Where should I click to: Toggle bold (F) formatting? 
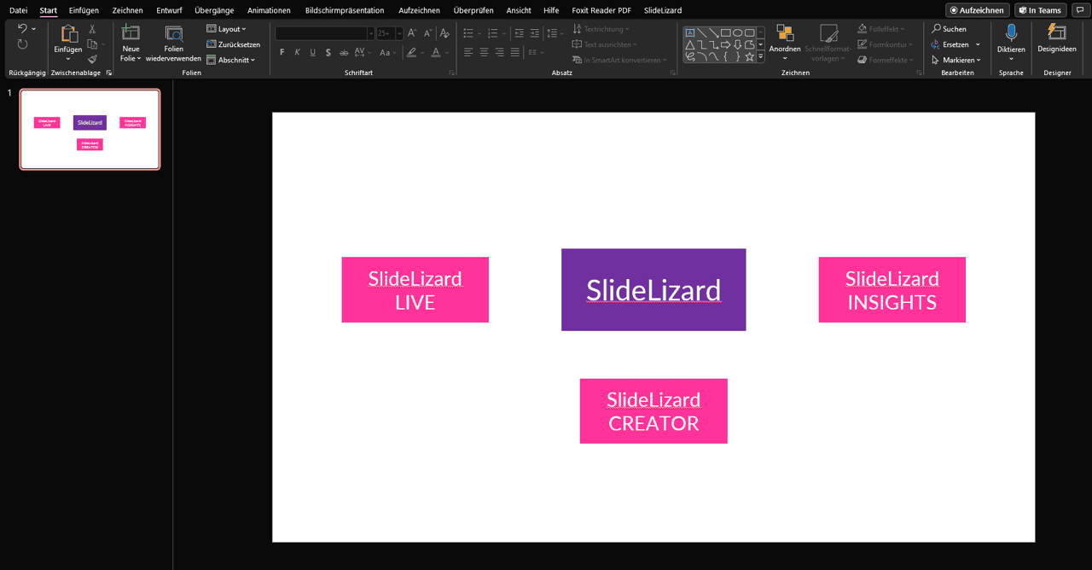click(282, 53)
